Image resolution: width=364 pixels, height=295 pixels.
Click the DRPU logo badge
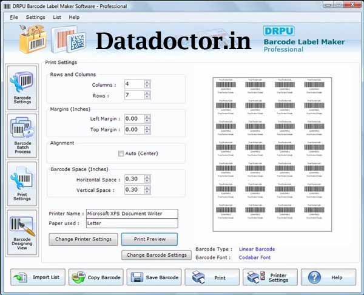279,31
